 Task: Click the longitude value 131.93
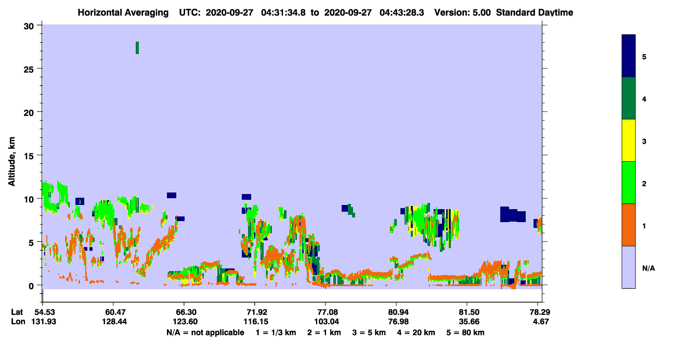tap(43, 322)
